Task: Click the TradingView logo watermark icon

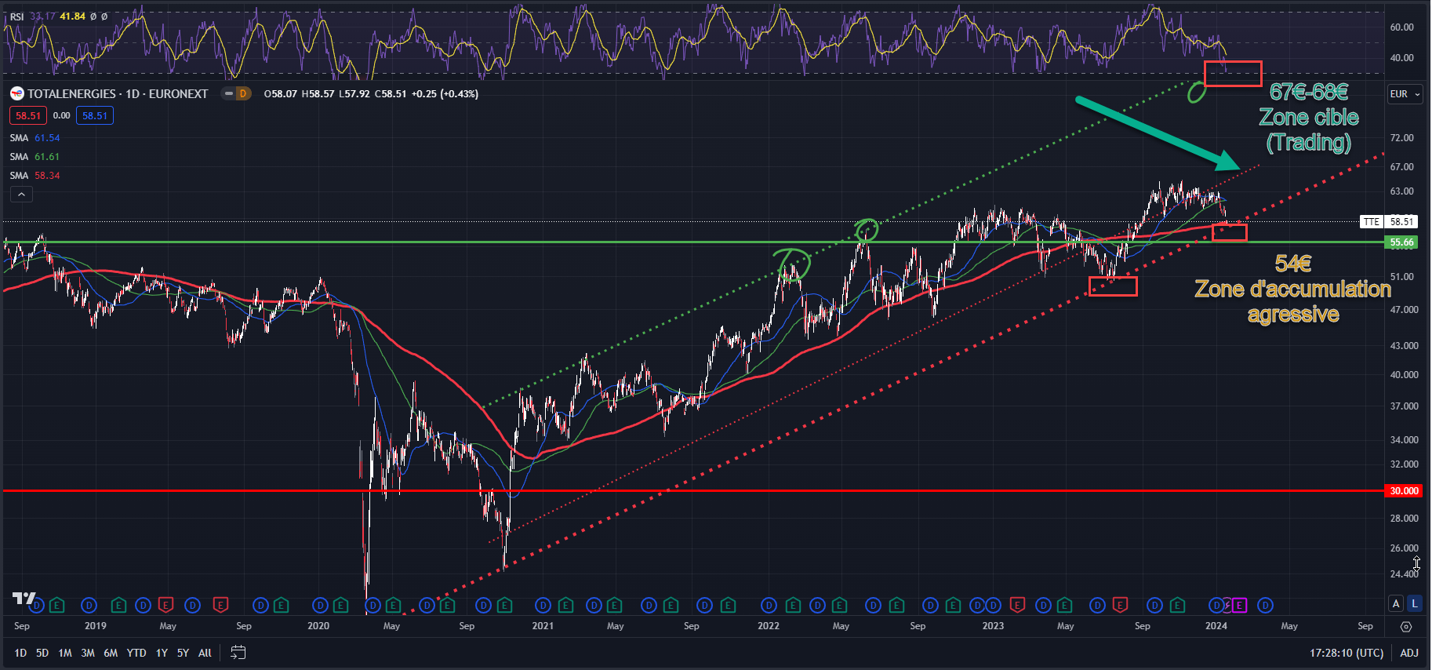Action: (24, 599)
